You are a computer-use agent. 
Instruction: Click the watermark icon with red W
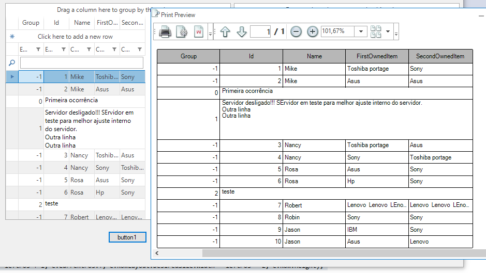click(x=199, y=32)
